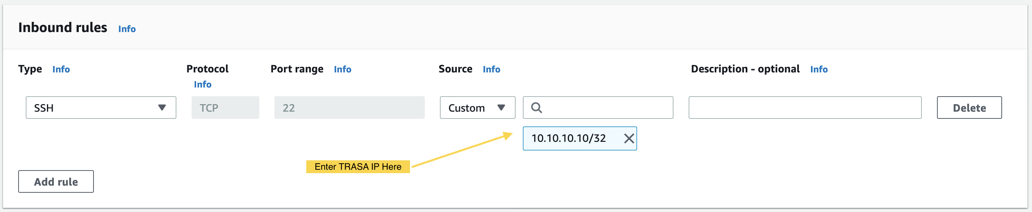This screenshot has height=212, width=1032.
Task: Open the Source column Info link
Action: coord(491,69)
